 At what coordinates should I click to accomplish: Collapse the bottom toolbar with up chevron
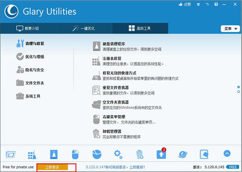pyautogui.click(x=227, y=153)
